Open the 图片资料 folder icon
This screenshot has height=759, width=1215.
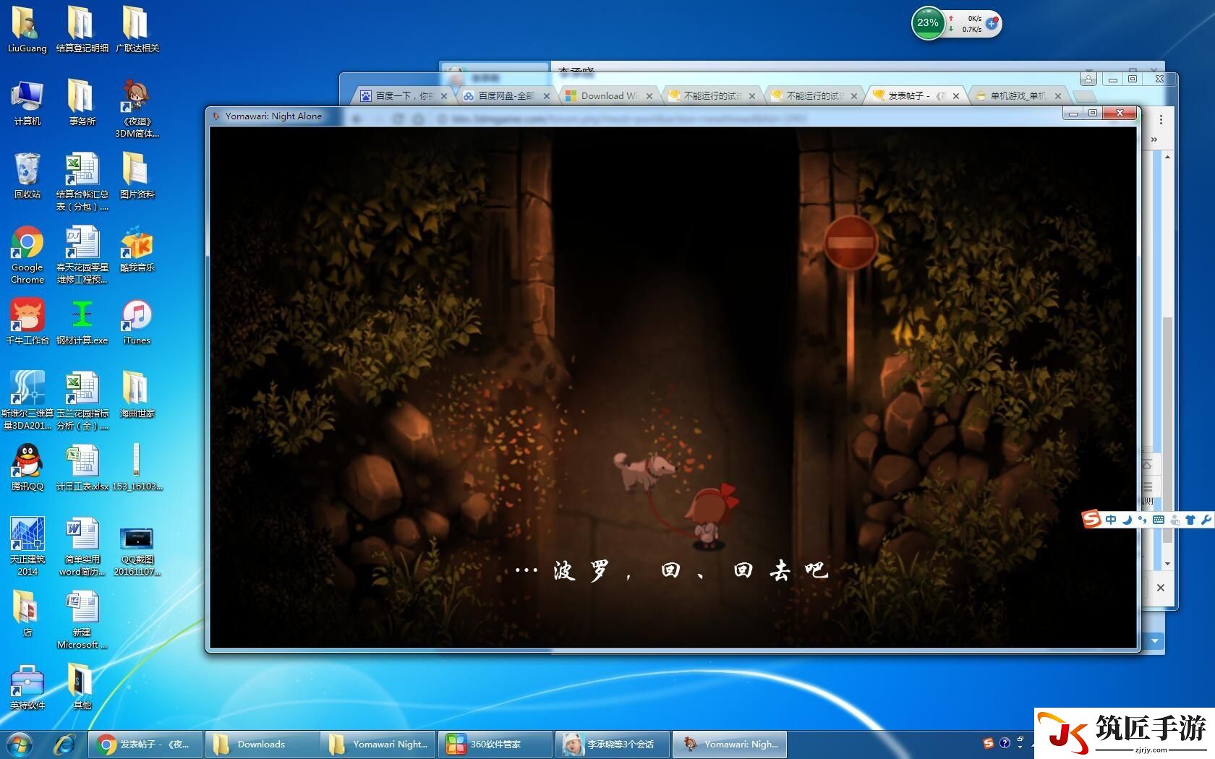(137, 176)
